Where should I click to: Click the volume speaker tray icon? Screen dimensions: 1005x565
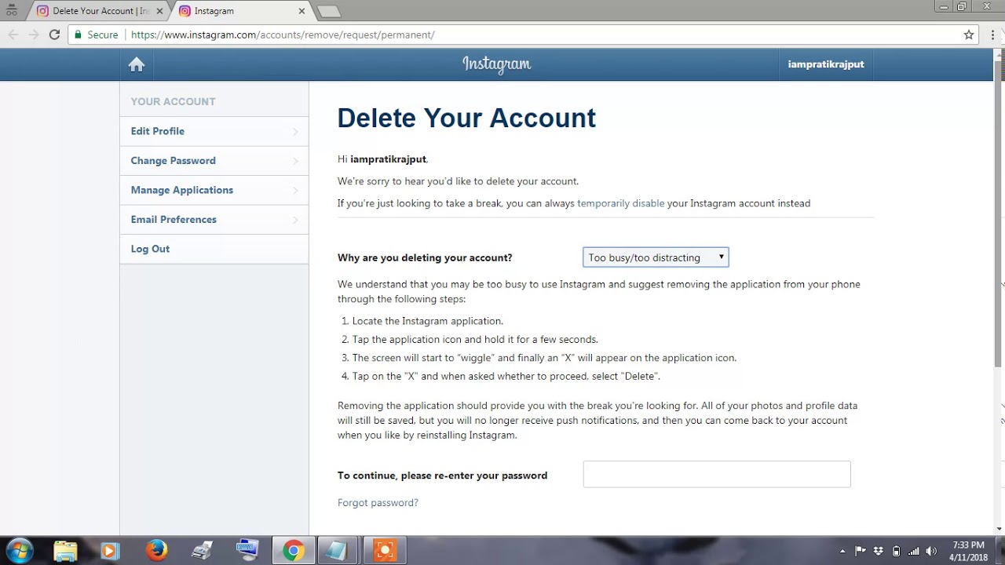pos(931,551)
